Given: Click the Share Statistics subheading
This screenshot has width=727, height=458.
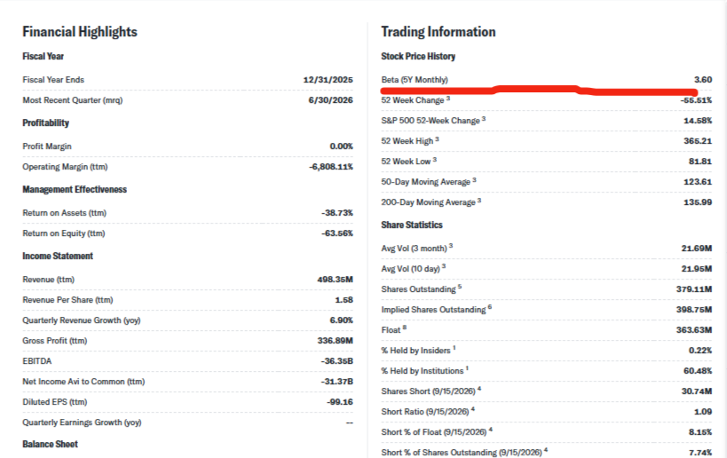Looking at the screenshot, I should [412, 225].
